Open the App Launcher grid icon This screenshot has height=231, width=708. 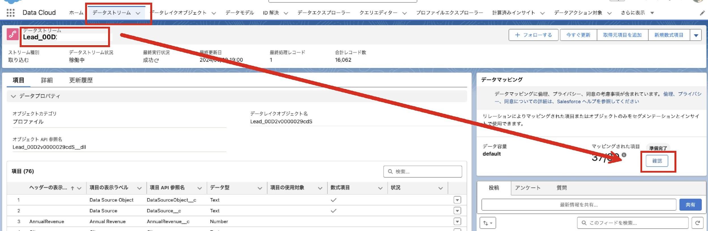click(10, 13)
